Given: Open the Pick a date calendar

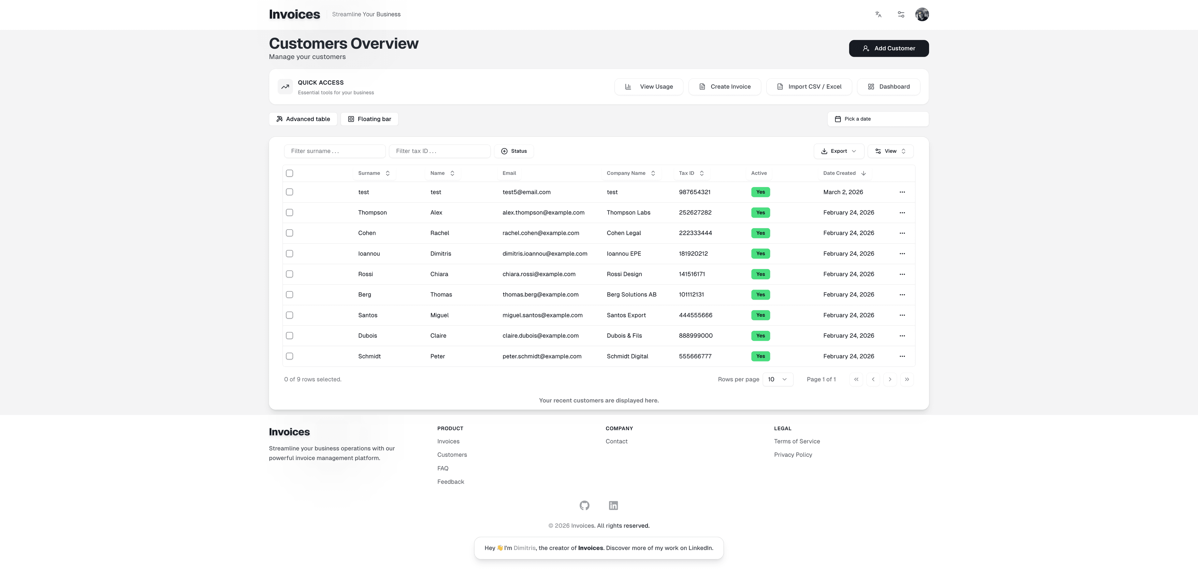Looking at the screenshot, I should (x=877, y=118).
